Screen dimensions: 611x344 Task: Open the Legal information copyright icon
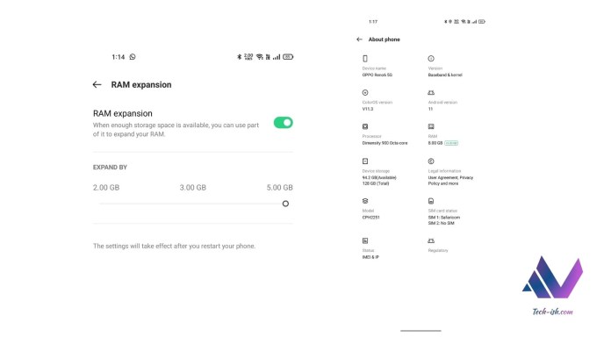click(431, 161)
